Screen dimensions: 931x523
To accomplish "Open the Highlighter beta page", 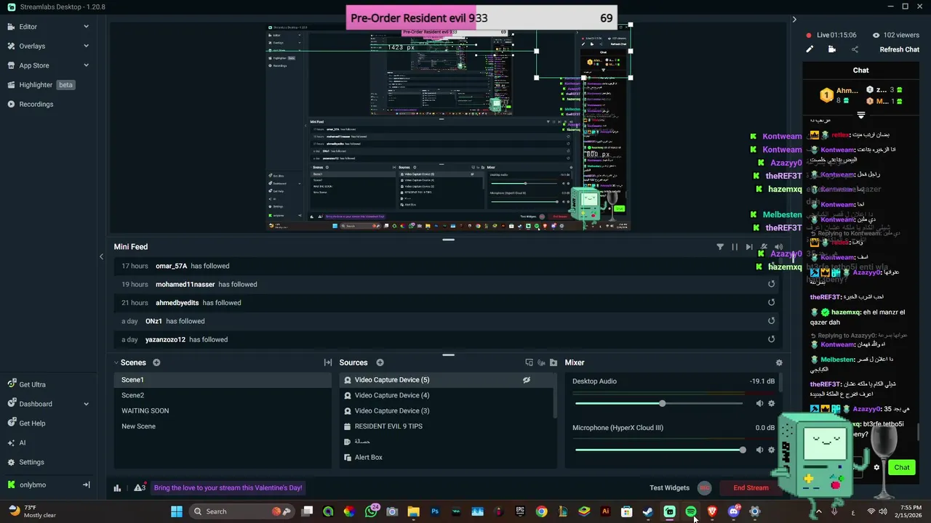I will coord(41,85).
